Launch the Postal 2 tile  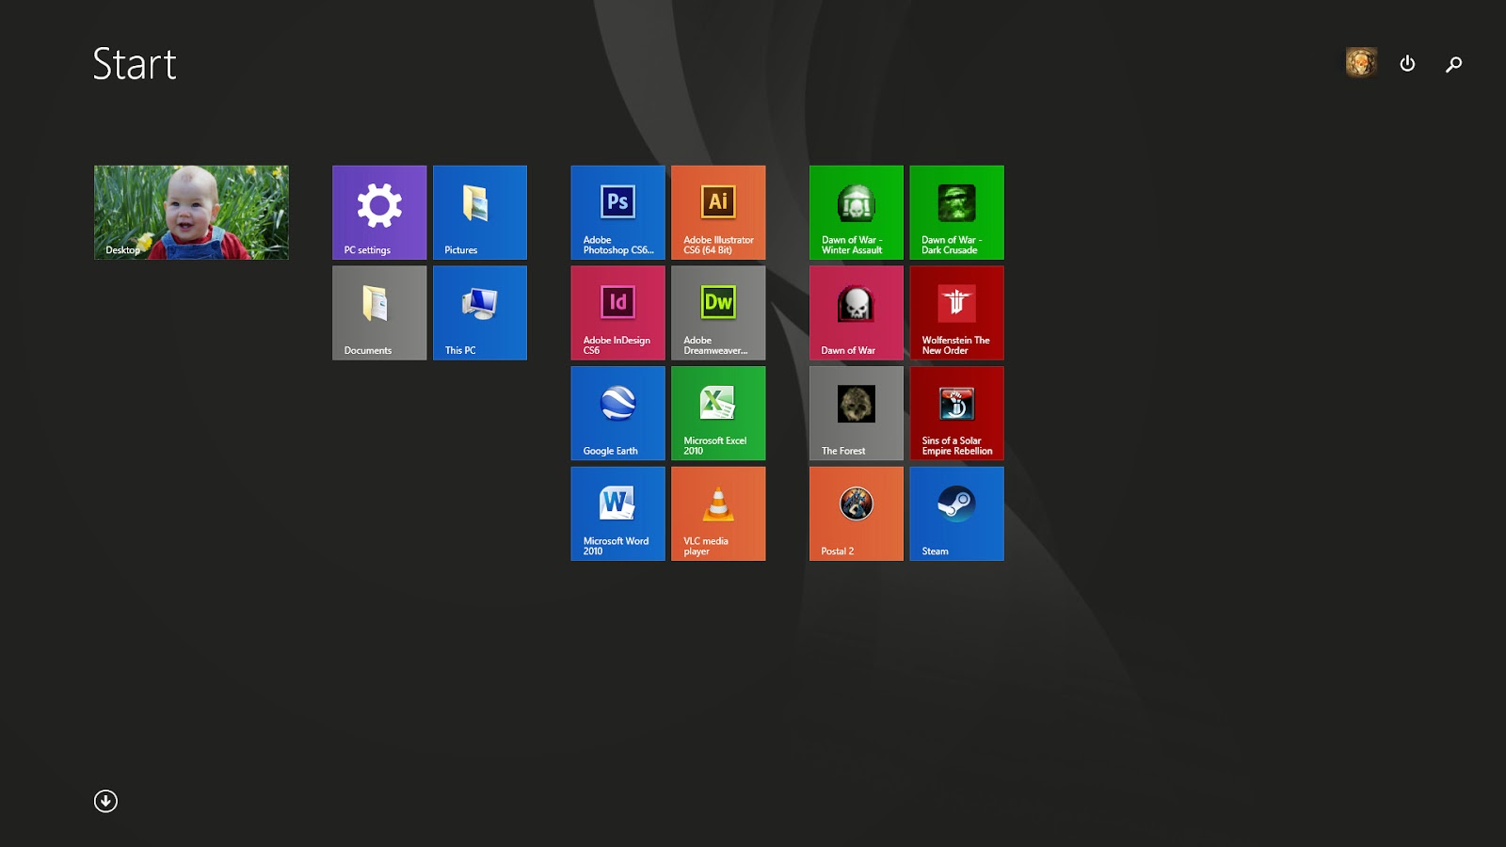(857, 514)
